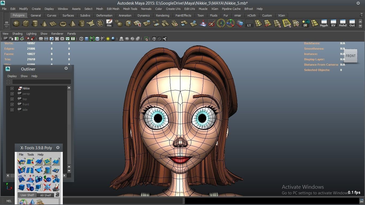Click the select camera icon in the panel toolbar

click(6, 39)
